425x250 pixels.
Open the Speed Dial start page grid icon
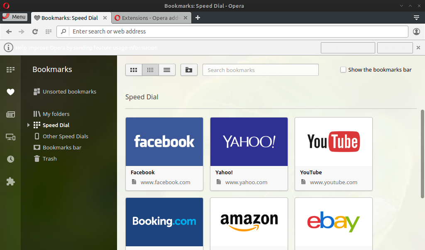(x=49, y=31)
